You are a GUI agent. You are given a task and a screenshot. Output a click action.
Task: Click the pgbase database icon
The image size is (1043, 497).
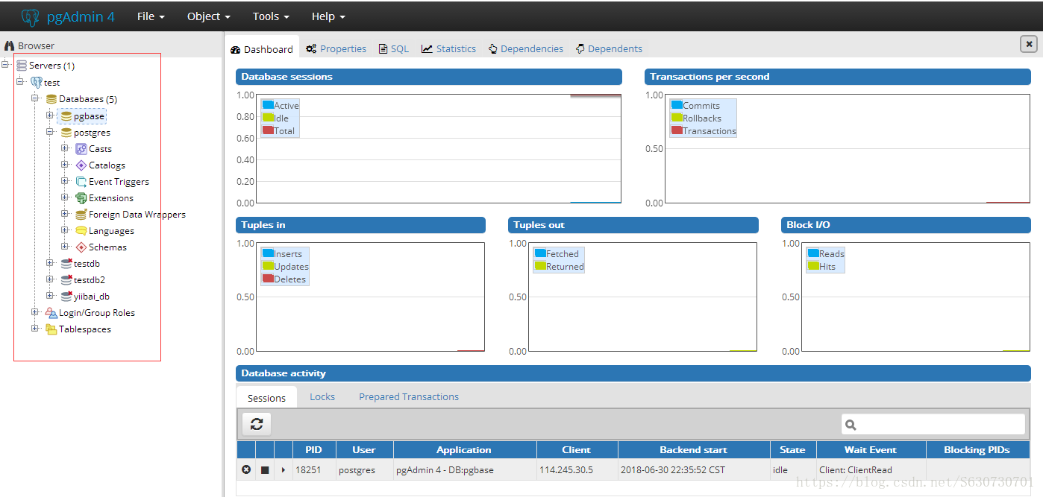pos(66,116)
